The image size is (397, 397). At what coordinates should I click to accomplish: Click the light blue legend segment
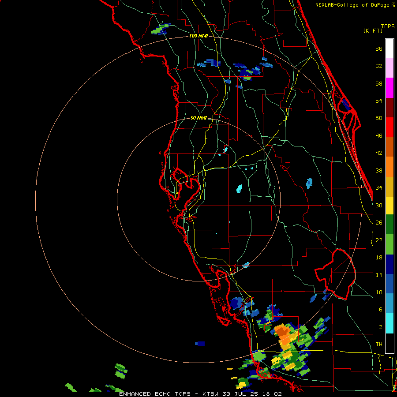coord(390,303)
